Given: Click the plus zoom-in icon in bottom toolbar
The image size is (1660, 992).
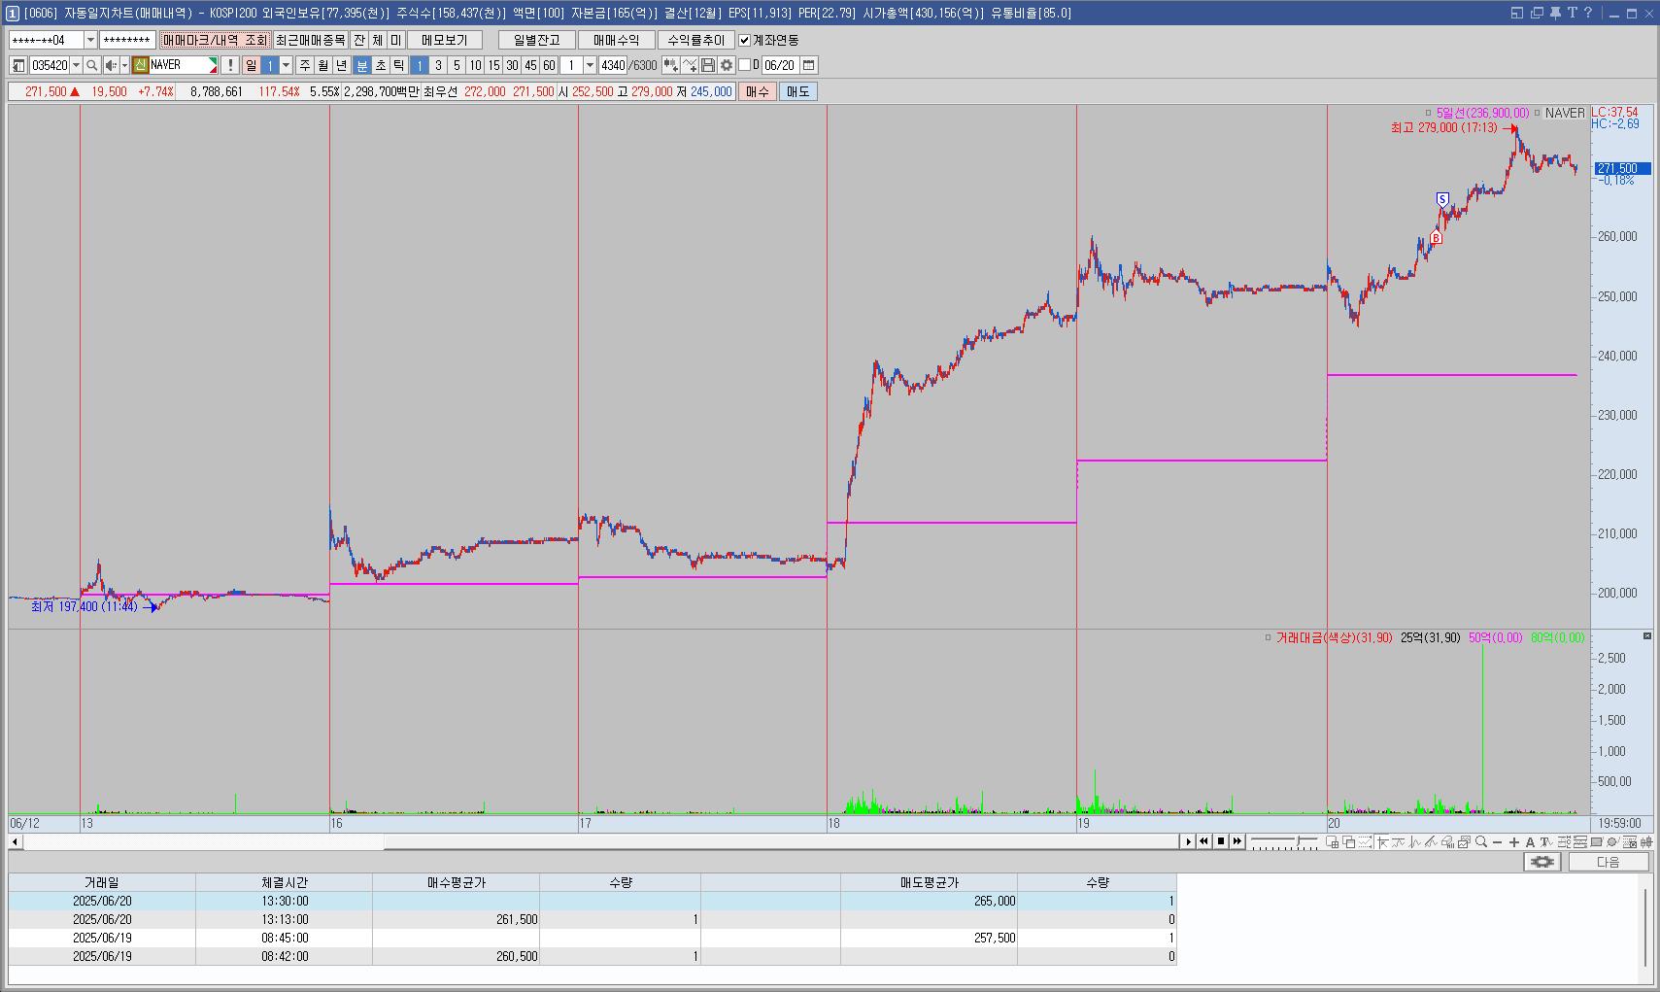Looking at the screenshot, I should [x=1514, y=841].
